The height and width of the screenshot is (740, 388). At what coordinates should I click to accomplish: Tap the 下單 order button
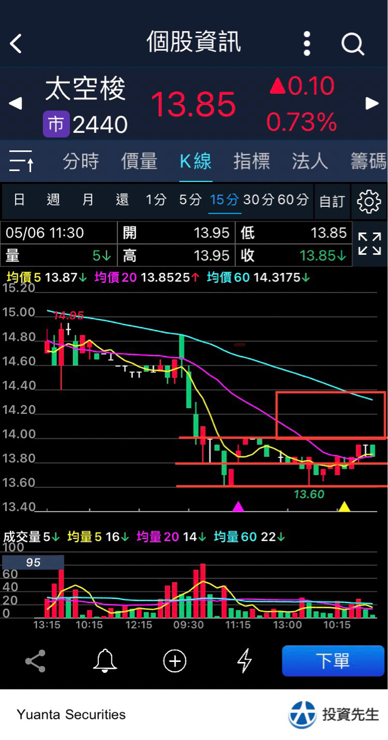333,661
